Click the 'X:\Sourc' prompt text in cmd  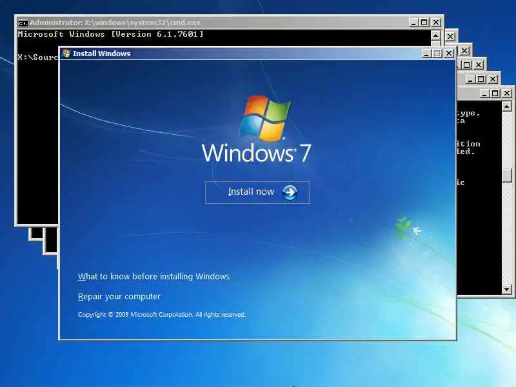38,57
